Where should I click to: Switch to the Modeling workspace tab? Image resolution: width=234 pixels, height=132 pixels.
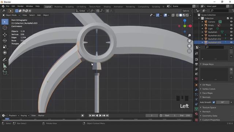pyautogui.click(x=58, y=7)
